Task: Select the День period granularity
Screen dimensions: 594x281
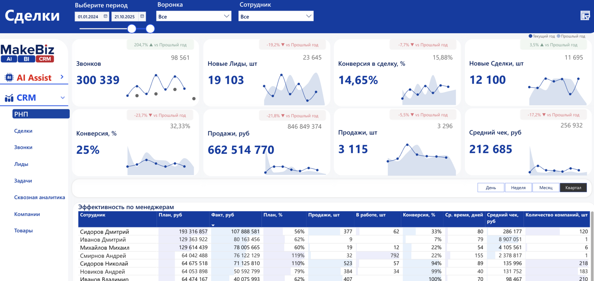Action: [x=491, y=187]
